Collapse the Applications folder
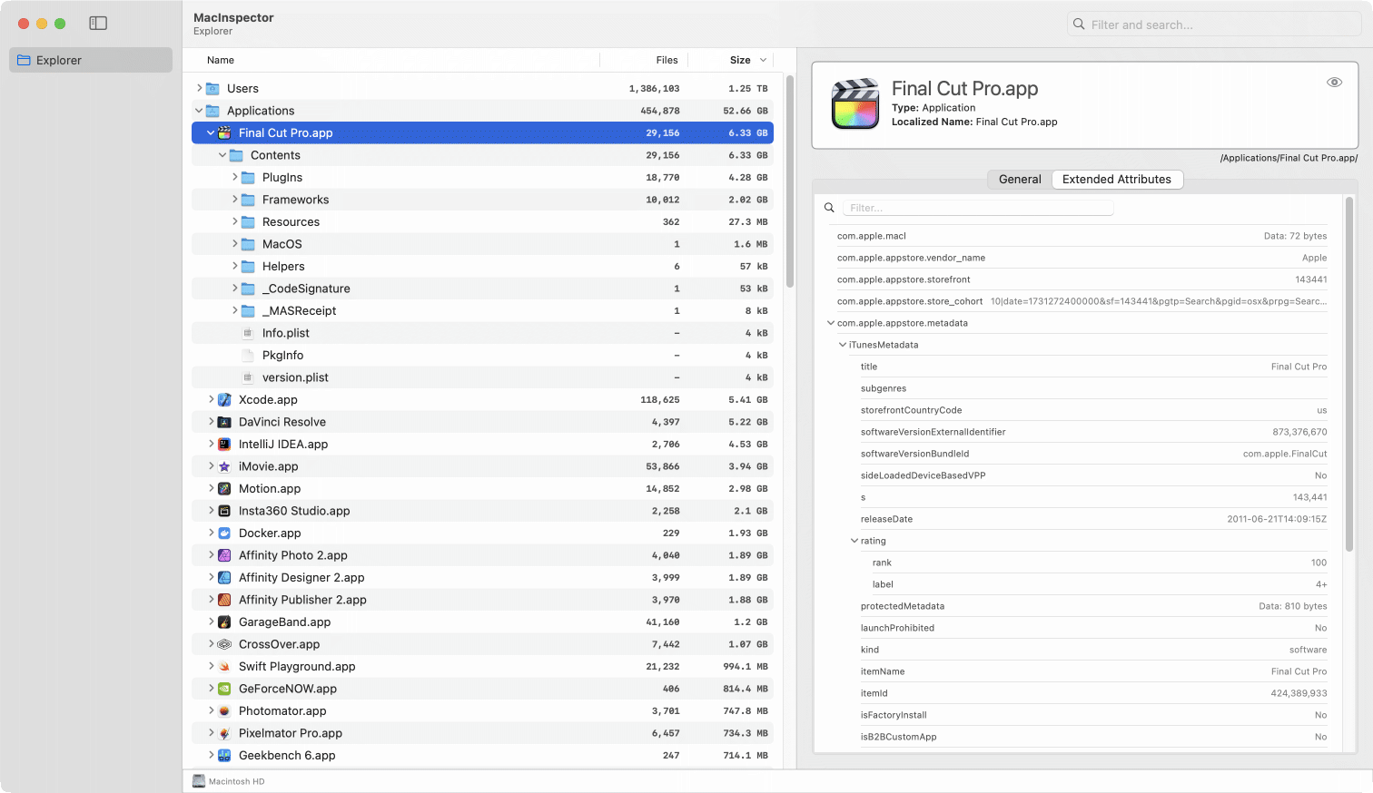 (x=199, y=111)
